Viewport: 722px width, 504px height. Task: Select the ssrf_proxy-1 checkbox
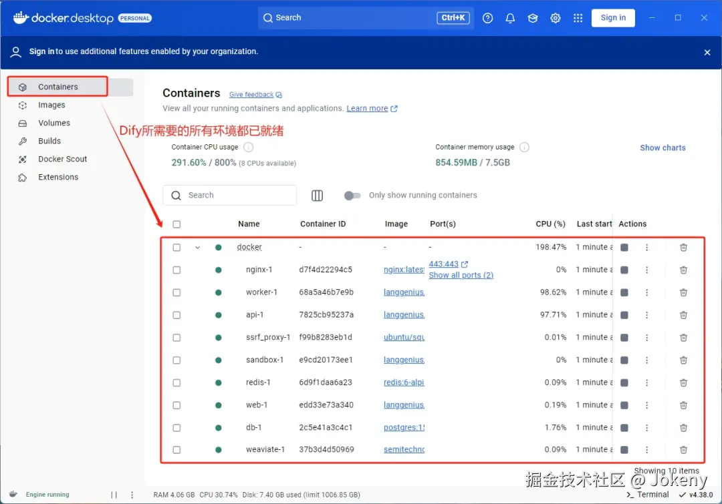click(176, 338)
